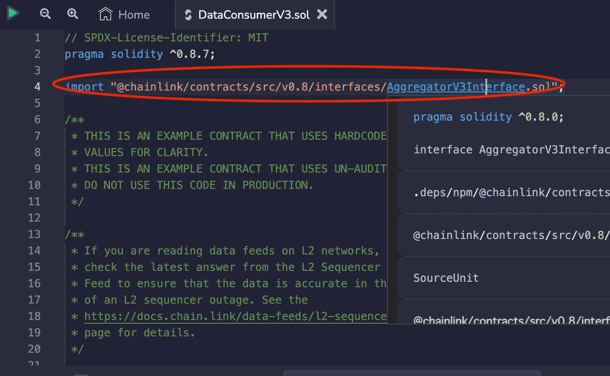Image resolution: width=610 pixels, height=376 pixels.
Task: Click the Solidity file icon on DataConsumerV3.sol tab
Action: click(x=188, y=15)
